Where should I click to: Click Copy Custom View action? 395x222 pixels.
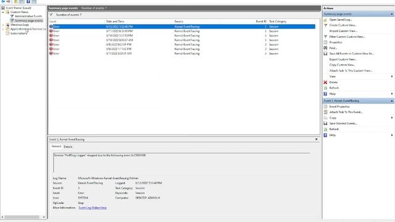(342, 65)
